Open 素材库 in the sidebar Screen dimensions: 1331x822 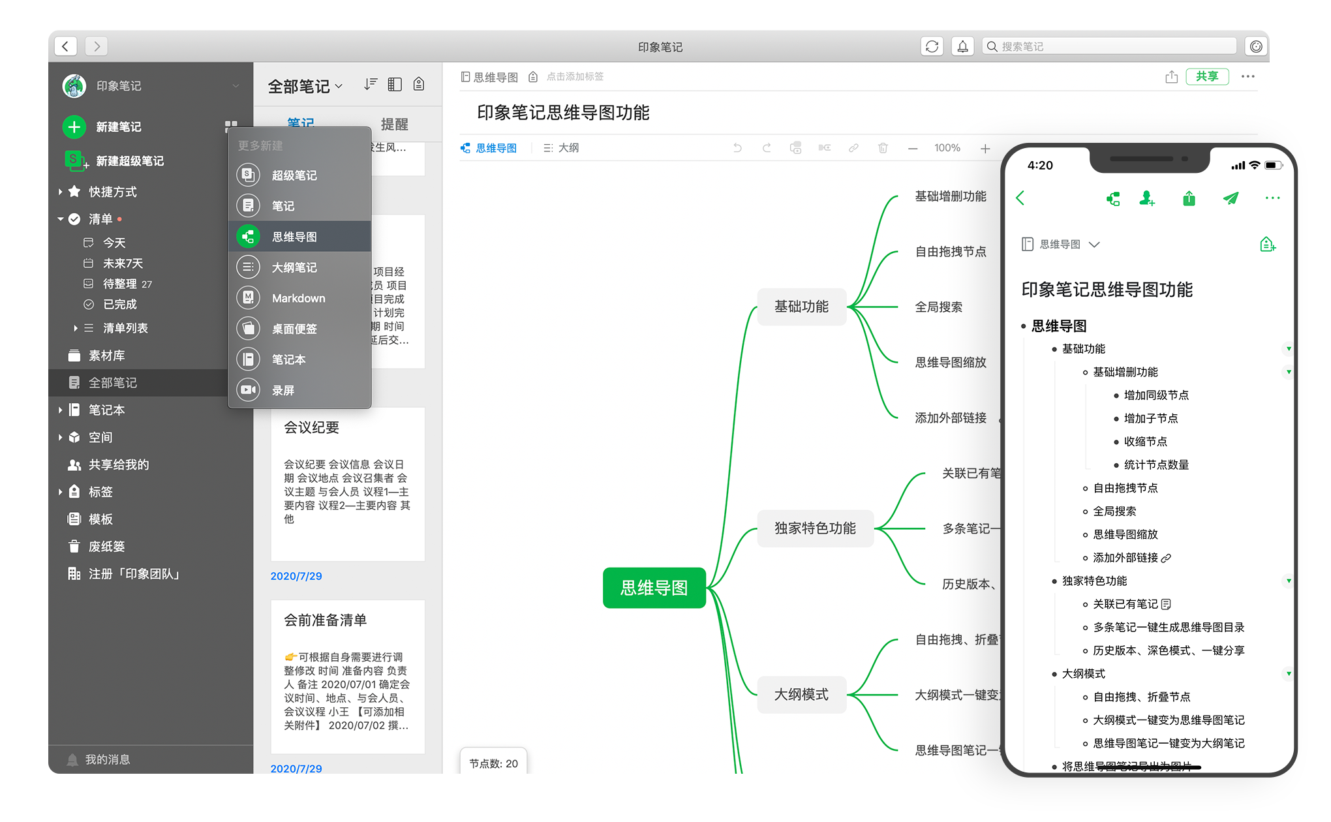point(98,356)
